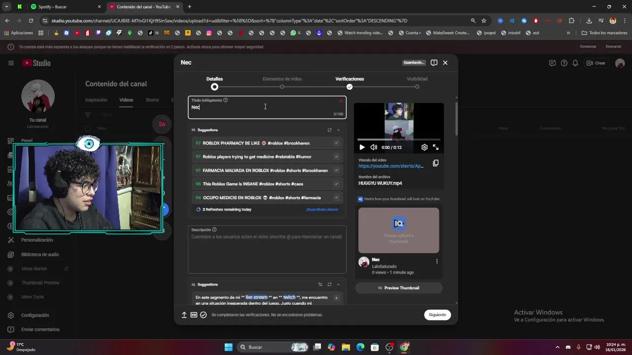632x355 pixels.
Task: Open description suggestions settings sliders icon
Action: [x=320, y=284]
